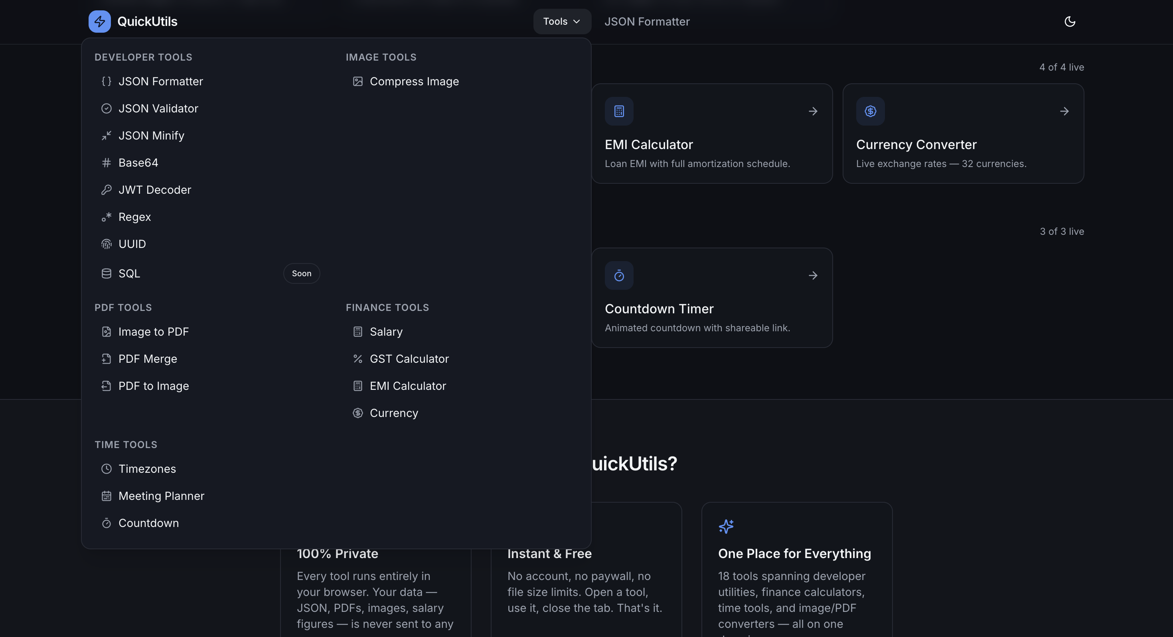Viewport: 1173px width, 637px height.
Task: Select the SQL menu entry
Action: (x=210, y=273)
